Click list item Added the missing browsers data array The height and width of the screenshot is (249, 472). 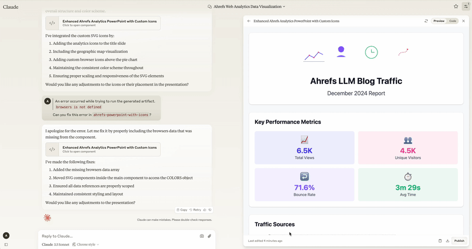click(86, 170)
